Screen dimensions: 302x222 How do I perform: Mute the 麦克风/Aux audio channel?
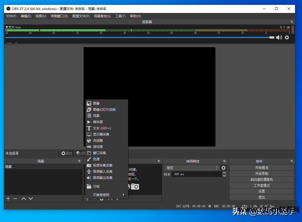(x=279, y=37)
